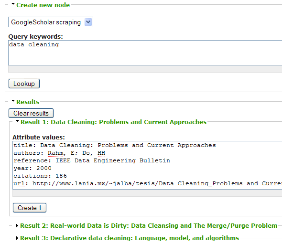Viewport: 282px width, 244px height.
Task: Click the Lookup button
Action: (24, 84)
